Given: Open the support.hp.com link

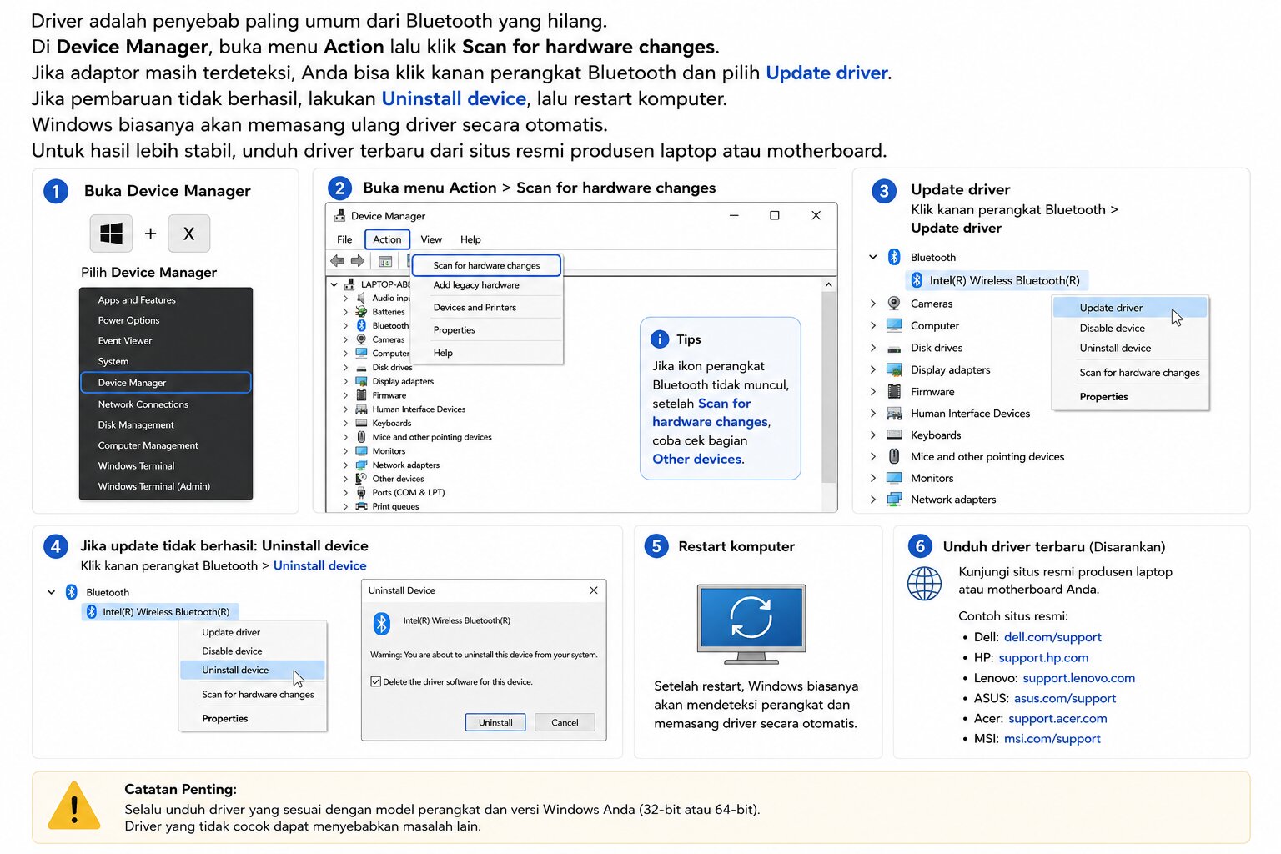Looking at the screenshot, I should click(1043, 657).
